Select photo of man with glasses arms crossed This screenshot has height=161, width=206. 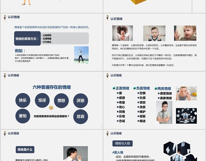[x=164, y=112]
